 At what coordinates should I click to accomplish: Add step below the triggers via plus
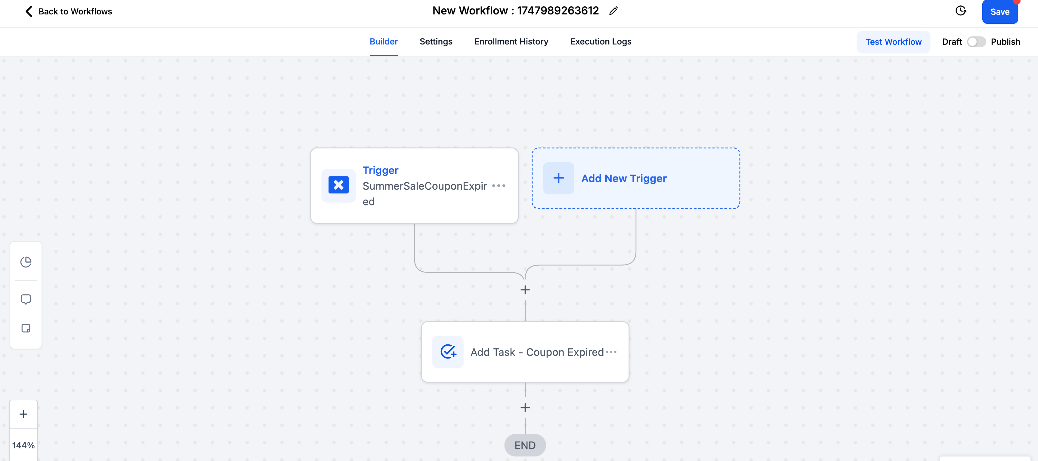point(525,290)
